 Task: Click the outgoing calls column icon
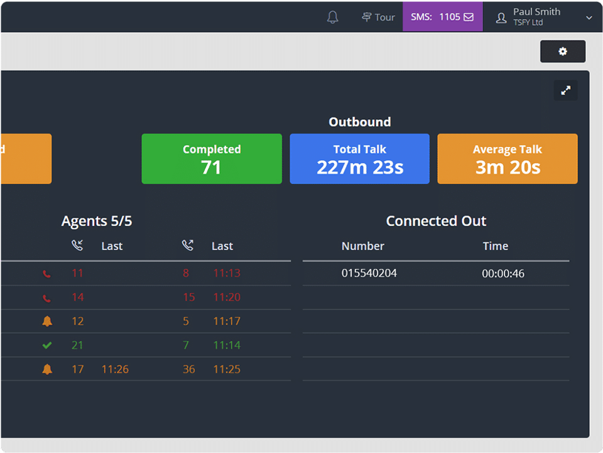tap(188, 245)
